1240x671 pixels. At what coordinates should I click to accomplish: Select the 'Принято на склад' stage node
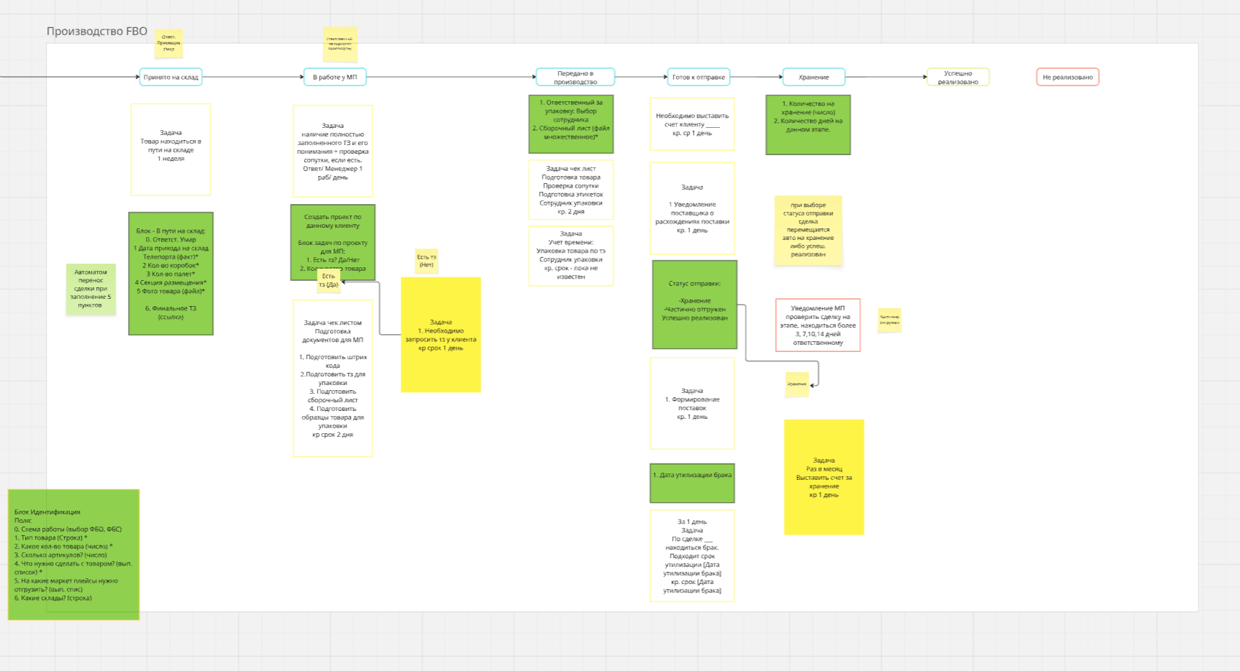170,77
